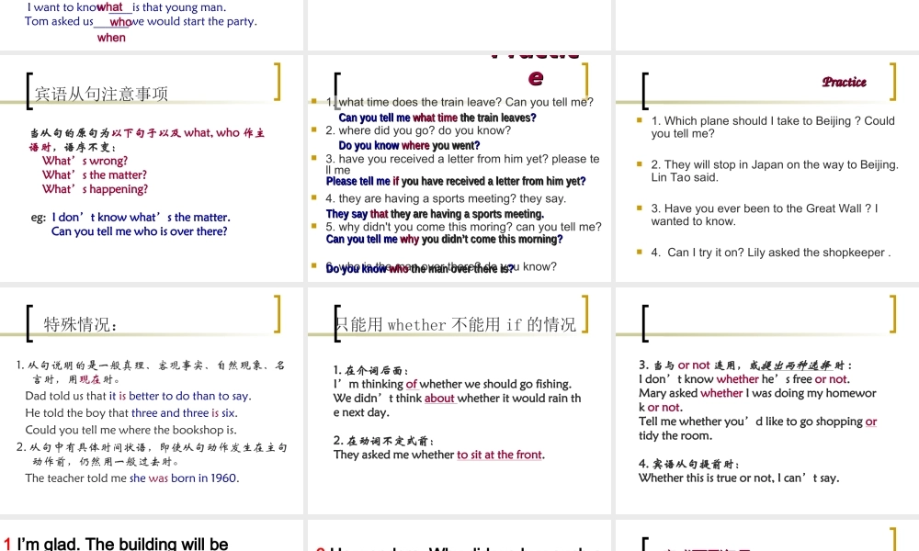
Task: Open the slide titled 只能用 whether 不能用 if 的情况
Action: point(459,401)
